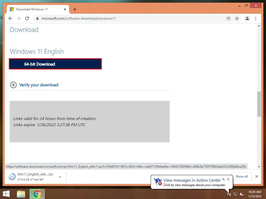Click the Chrome taskbar icon

point(37,194)
